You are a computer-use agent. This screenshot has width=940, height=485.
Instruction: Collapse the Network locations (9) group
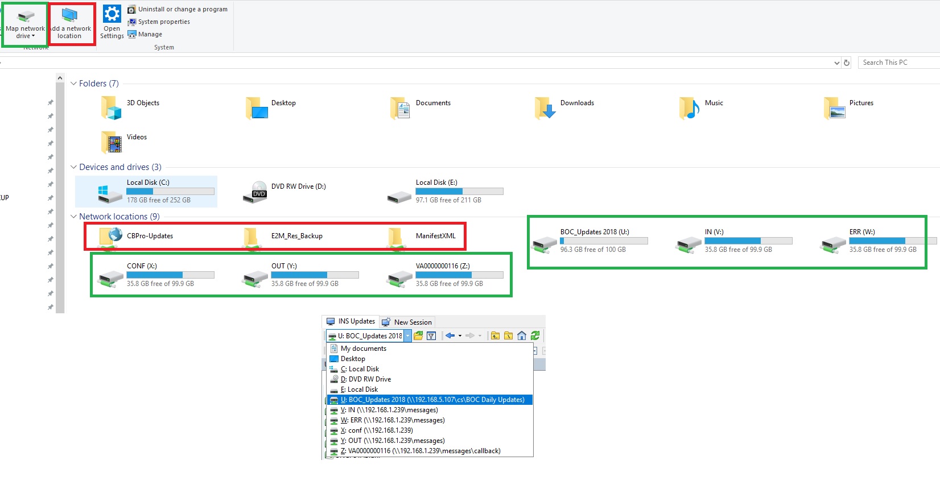[73, 217]
